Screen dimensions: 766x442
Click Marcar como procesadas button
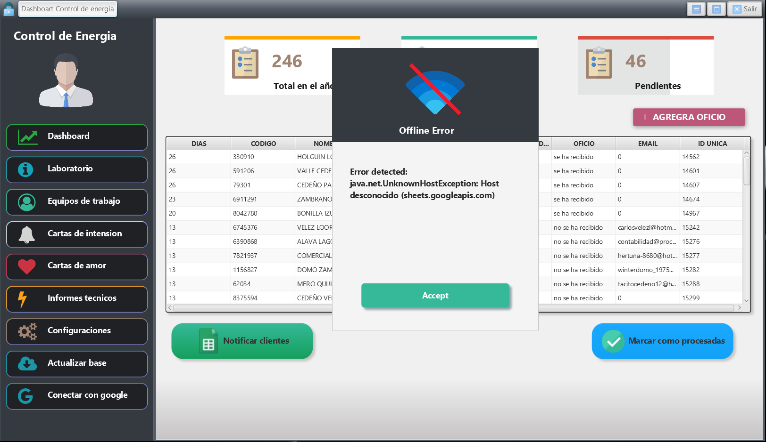point(662,341)
